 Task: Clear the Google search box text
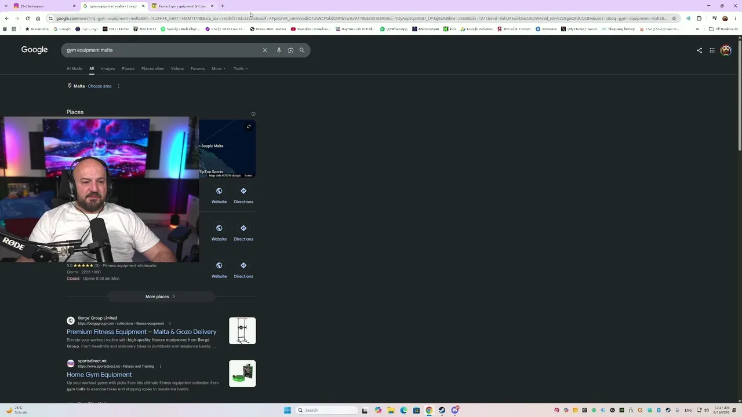[265, 50]
